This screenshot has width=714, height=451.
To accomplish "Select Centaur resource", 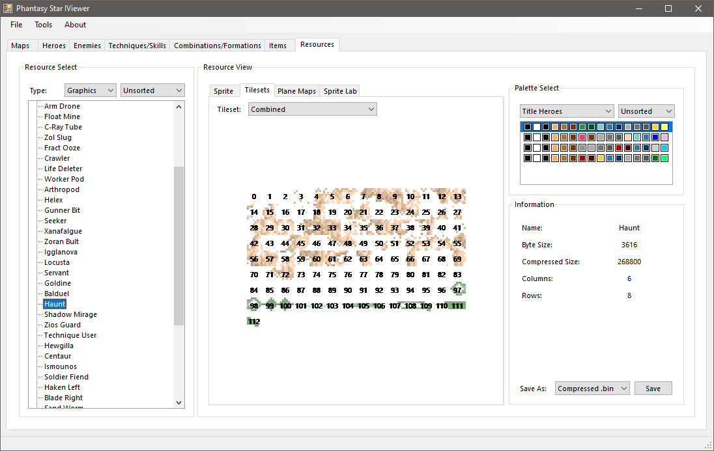I will tap(57, 357).
